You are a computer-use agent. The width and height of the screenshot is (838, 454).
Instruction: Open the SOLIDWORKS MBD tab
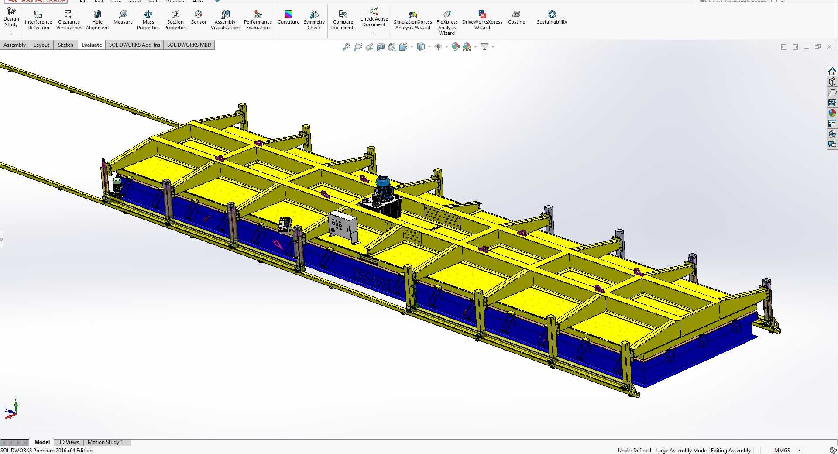tap(189, 45)
